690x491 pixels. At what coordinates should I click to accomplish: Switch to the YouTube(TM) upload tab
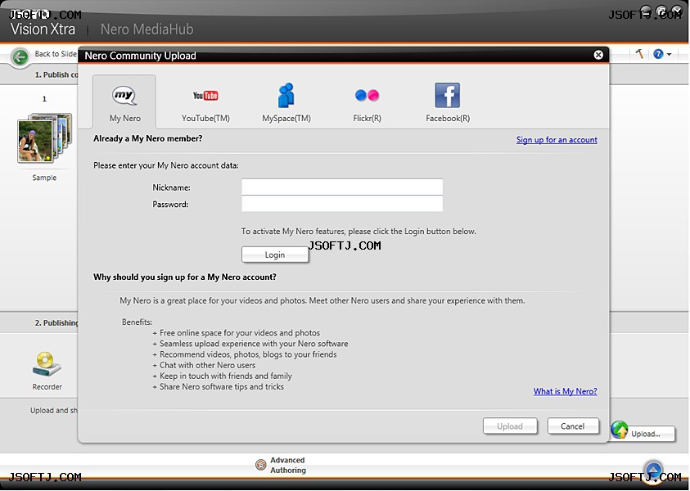(x=205, y=102)
